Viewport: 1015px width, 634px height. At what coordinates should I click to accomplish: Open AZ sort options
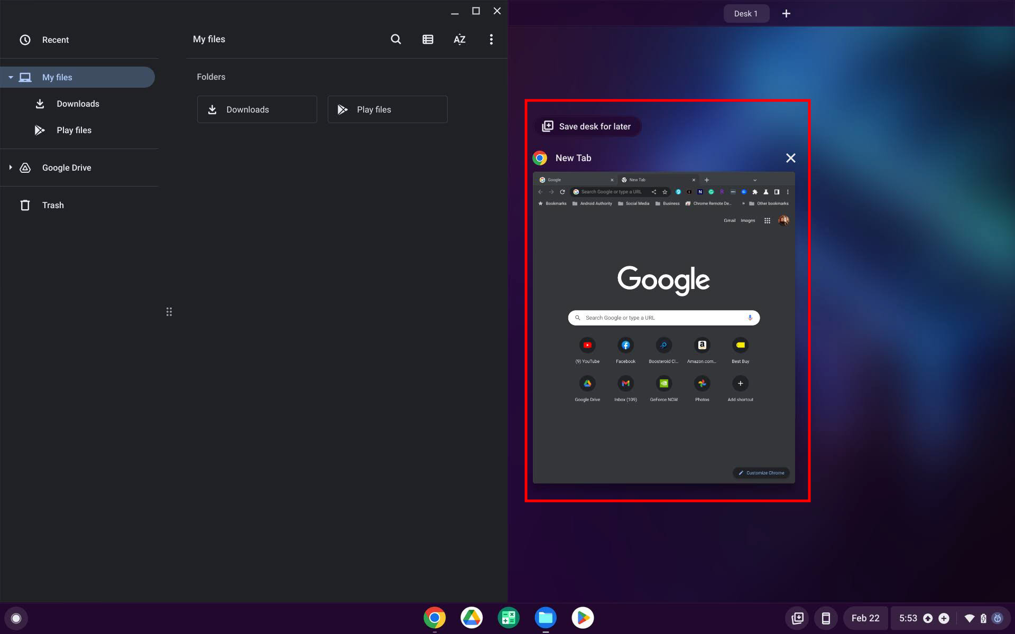[459, 39]
